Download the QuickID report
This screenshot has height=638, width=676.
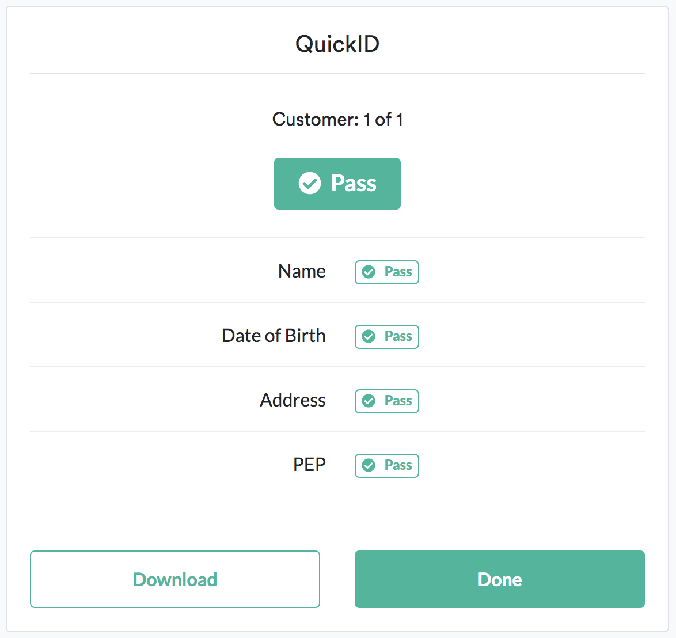(x=175, y=579)
